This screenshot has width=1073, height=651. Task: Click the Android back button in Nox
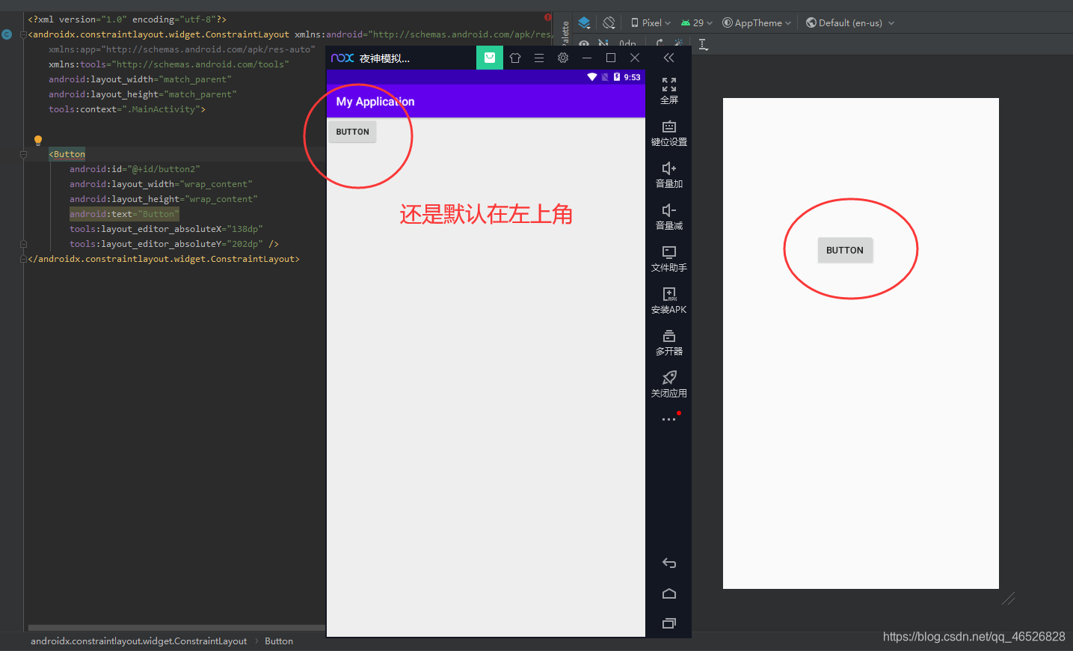coord(669,563)
